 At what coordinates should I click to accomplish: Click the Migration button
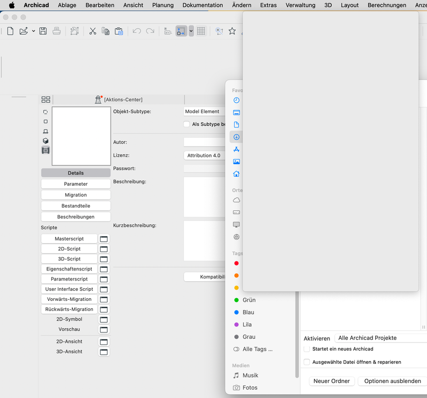pyautogui.click(x=76, y=195)
